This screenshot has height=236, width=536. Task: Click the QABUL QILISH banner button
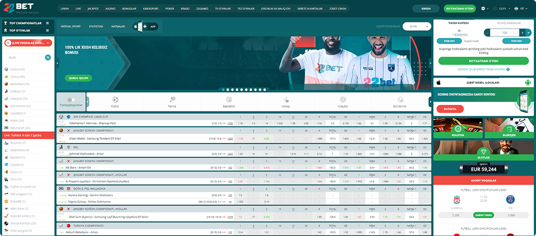coord(78,78)
